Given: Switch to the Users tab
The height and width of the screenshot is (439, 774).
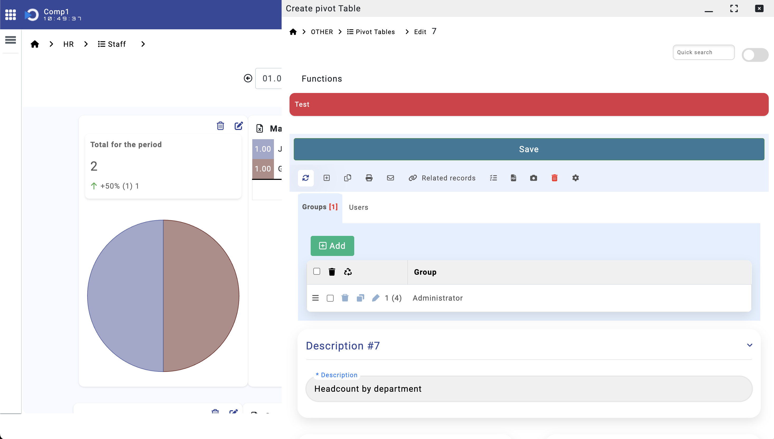Looking at the screenshot, I should click(359, 207).
